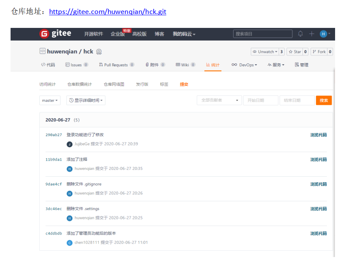The height and width of the screenshot is (268, 352).
Task: Open the master branch dropdown
Action: pos(50,101)
